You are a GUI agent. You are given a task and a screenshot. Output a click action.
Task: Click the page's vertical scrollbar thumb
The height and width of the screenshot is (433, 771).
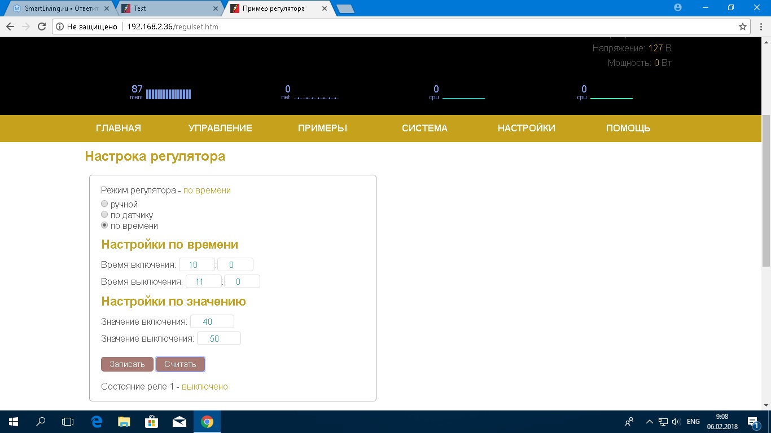pyautogui.click(x=766, y=191)
